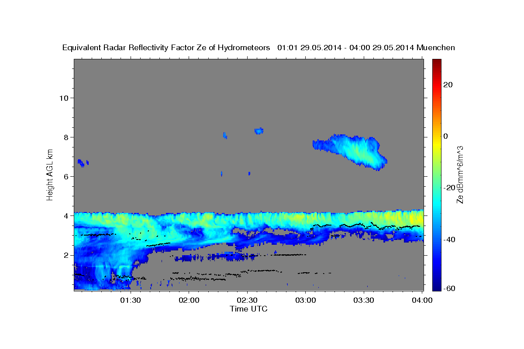Click the 02:00 time tick label
524x349 pixels.
pos(189,300)
